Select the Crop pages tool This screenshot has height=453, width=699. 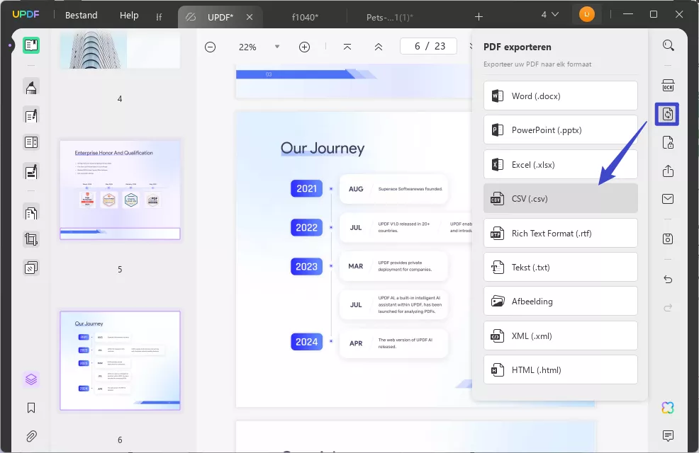(31, 240)
